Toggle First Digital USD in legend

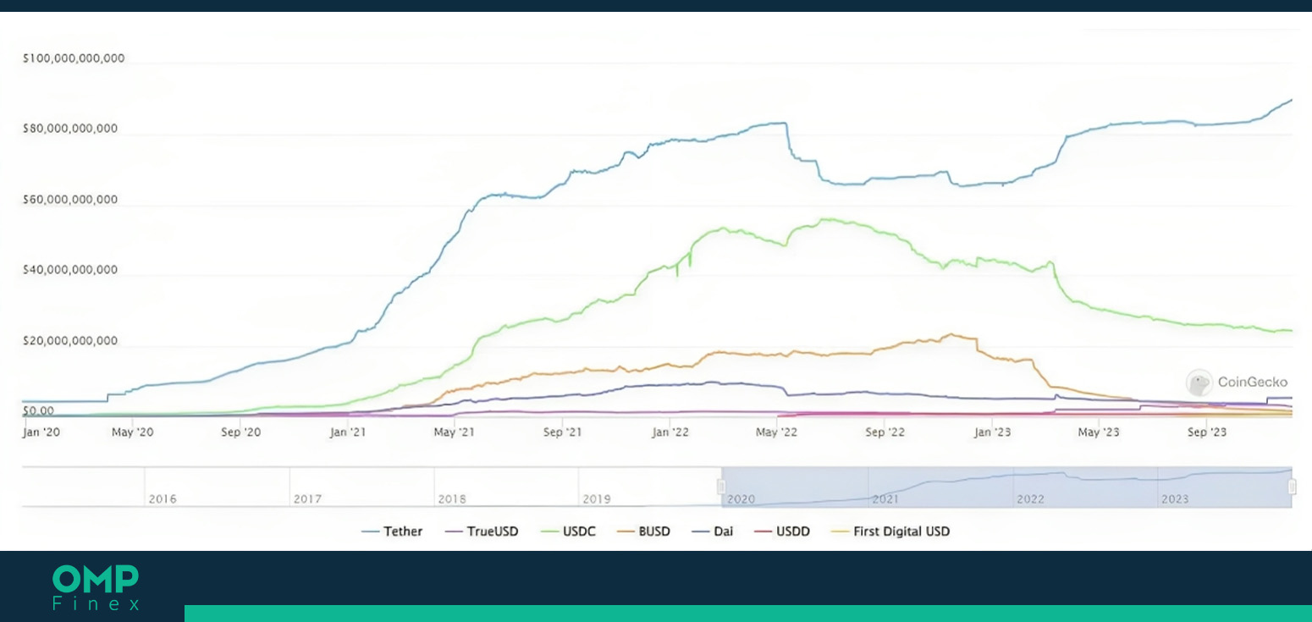click(x=890, y=531)
